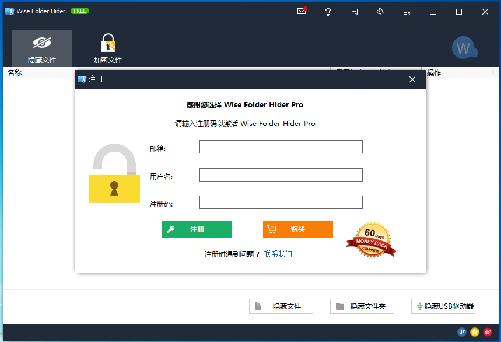
Task: Click the 隐藏USB驱动器 button
Action: pos(443,306)
